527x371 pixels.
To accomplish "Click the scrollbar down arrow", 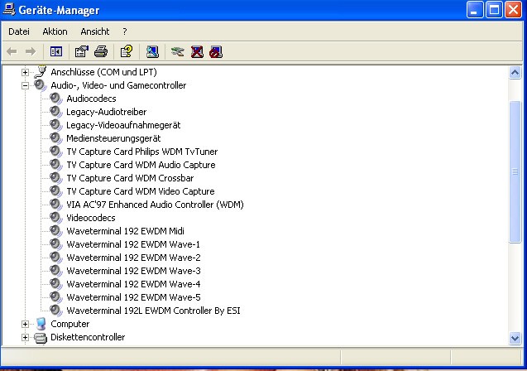I will [x=515, y=338].
